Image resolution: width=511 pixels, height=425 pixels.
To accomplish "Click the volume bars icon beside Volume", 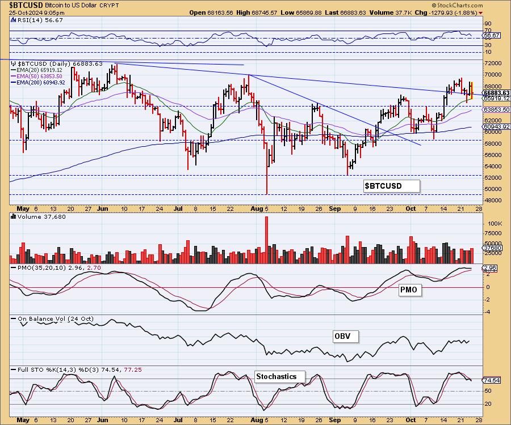I will 14,216.
